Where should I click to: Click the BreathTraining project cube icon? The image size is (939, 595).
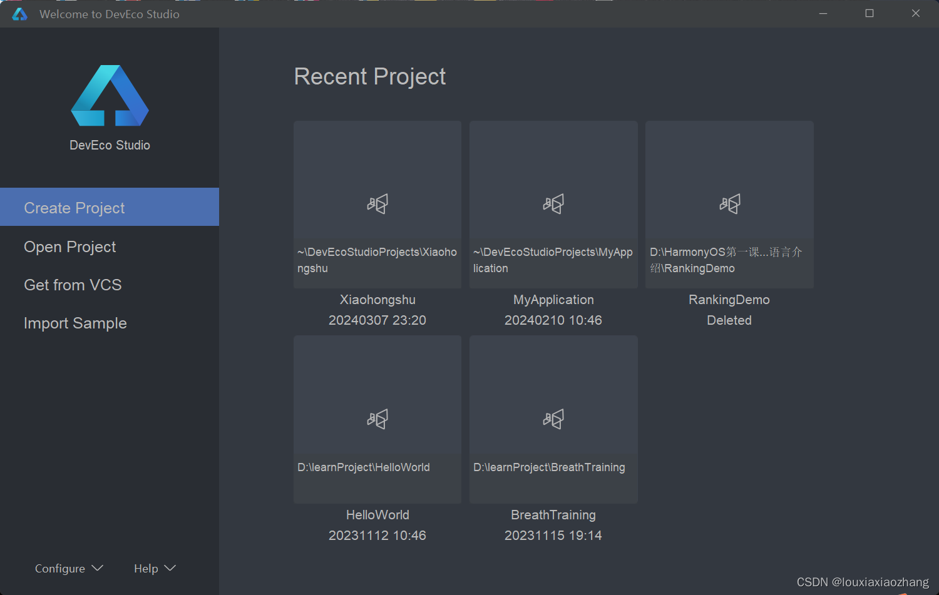click(x=553, y=419)
